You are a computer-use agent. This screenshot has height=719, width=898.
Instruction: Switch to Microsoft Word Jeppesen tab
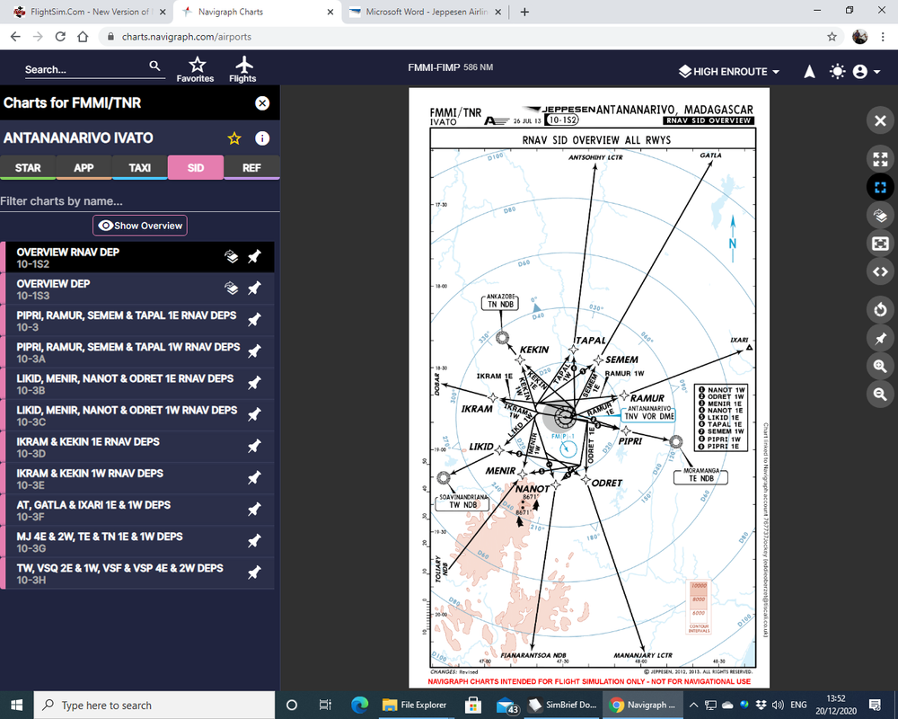425,12
